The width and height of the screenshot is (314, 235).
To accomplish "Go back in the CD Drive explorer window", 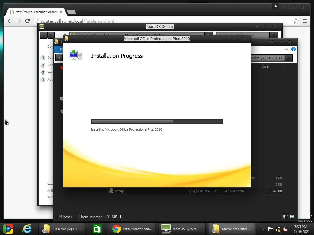I will [x=59, y=58].
